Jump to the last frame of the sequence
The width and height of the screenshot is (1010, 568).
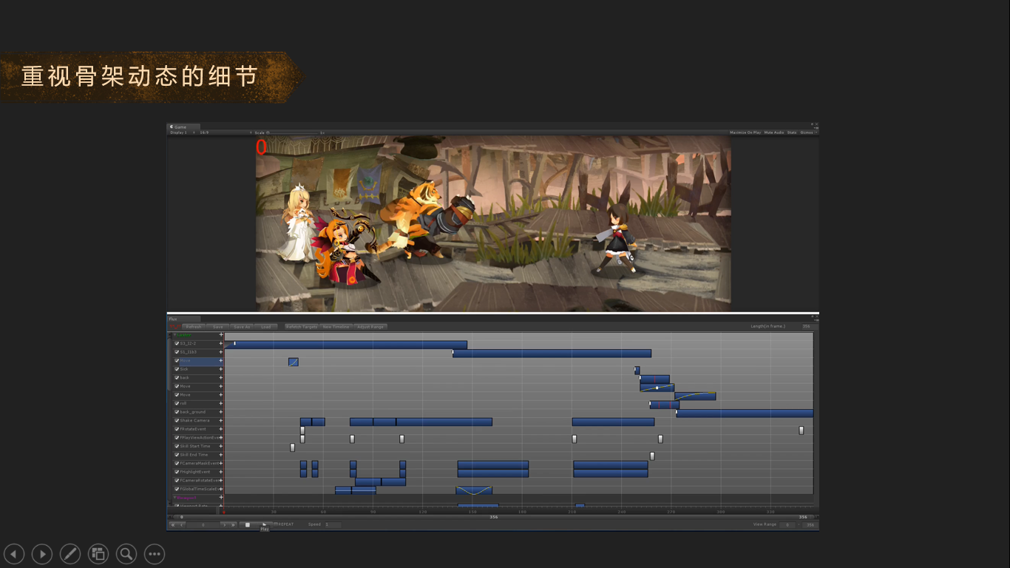(233, 524)
